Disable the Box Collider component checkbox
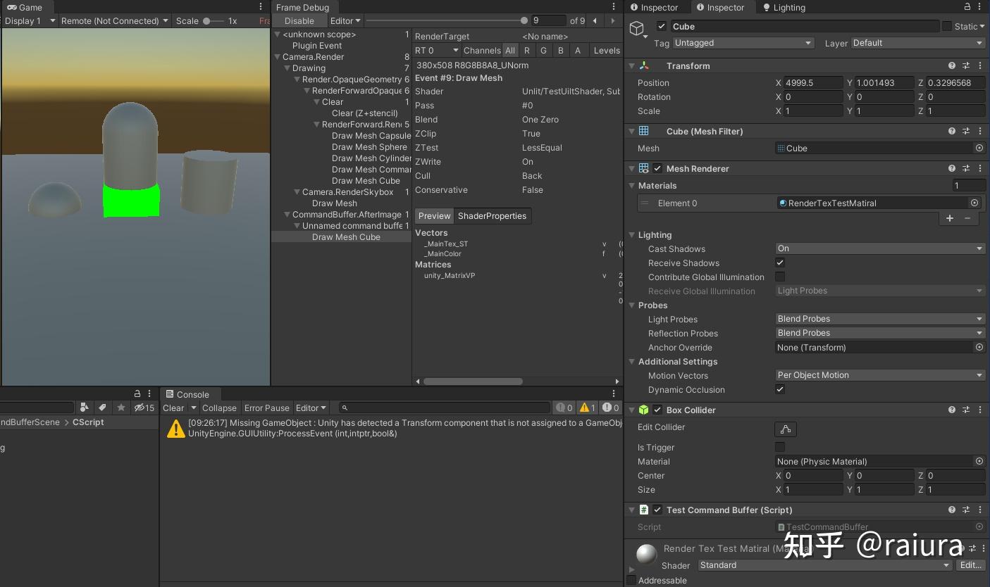The height and width of the screenshot is (587, 990). [x=657, y=410]
